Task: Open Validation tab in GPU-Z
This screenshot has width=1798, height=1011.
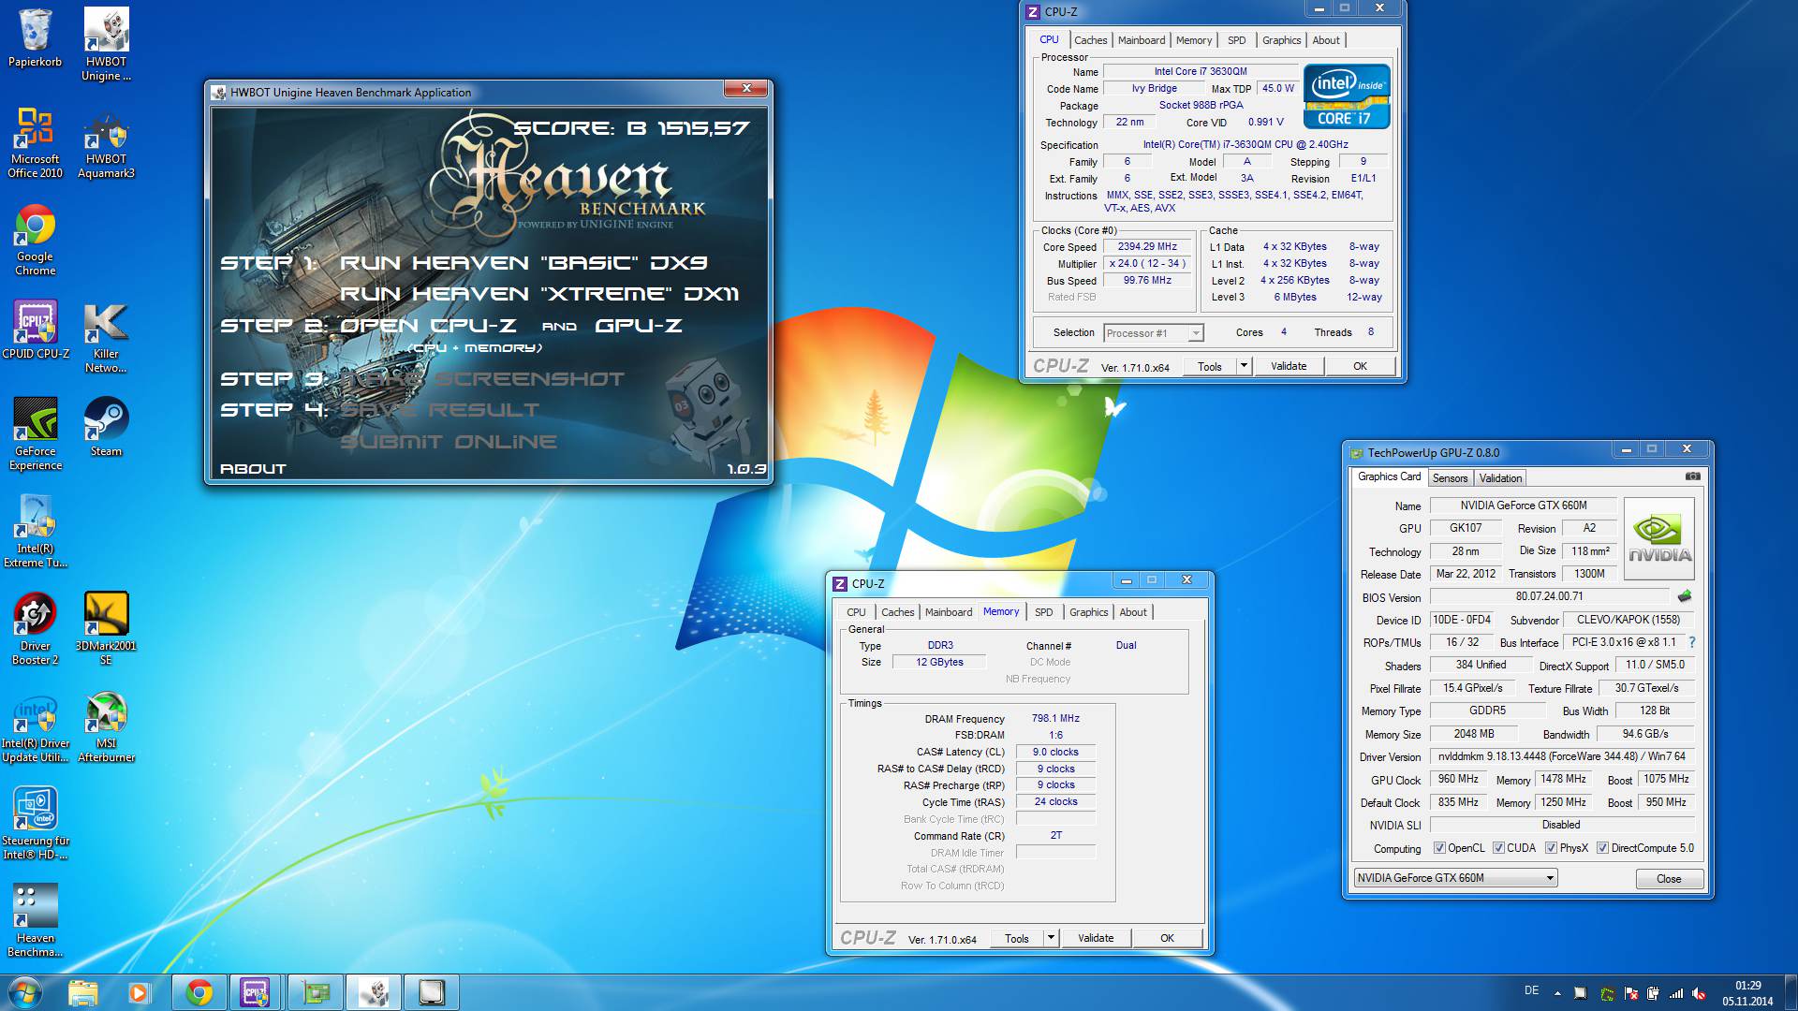Action: (1500, 478)
